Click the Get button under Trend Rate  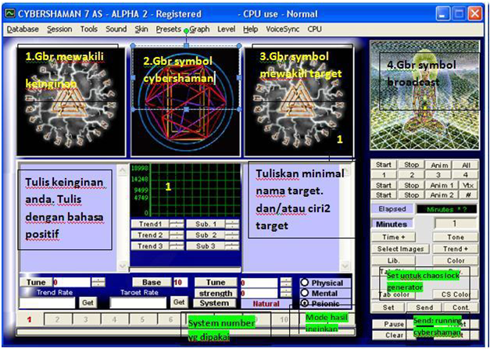[88, 302]
